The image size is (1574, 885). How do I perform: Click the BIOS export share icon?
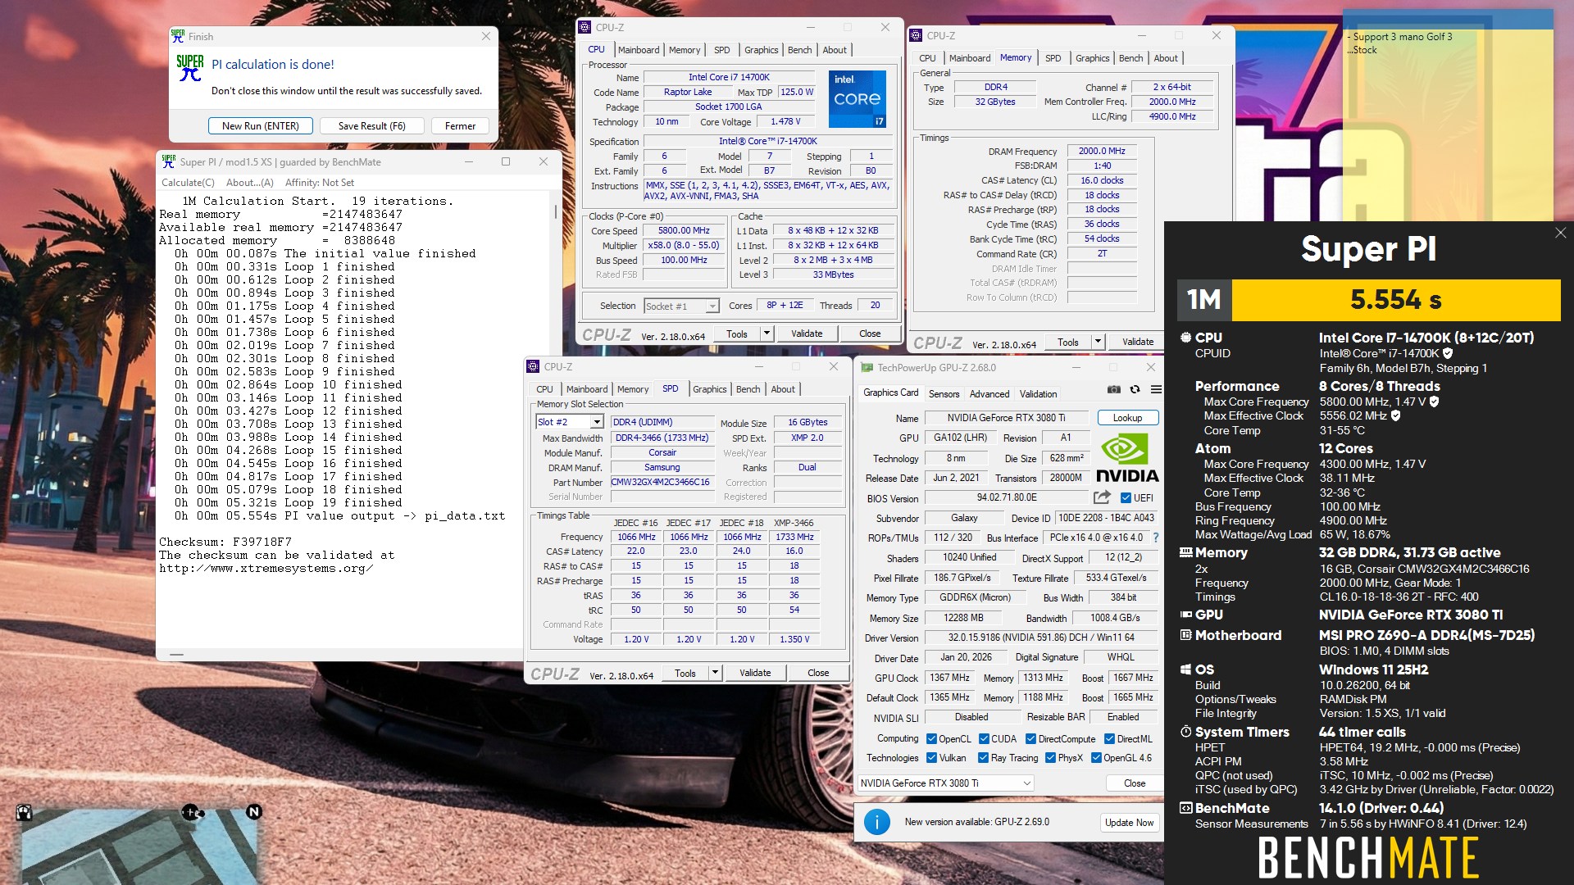coord(1102,497)
